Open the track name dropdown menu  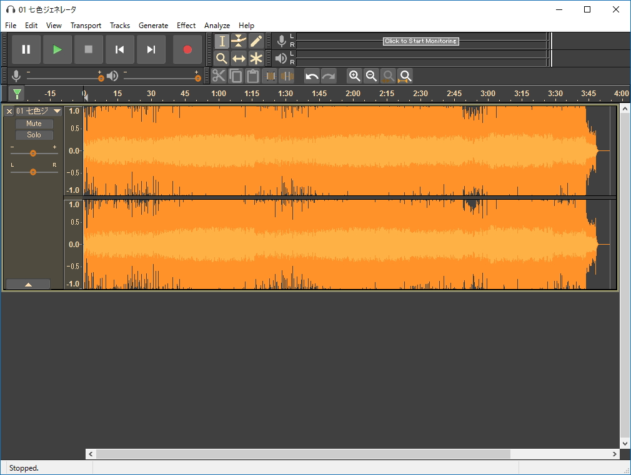tap(57, 111)
